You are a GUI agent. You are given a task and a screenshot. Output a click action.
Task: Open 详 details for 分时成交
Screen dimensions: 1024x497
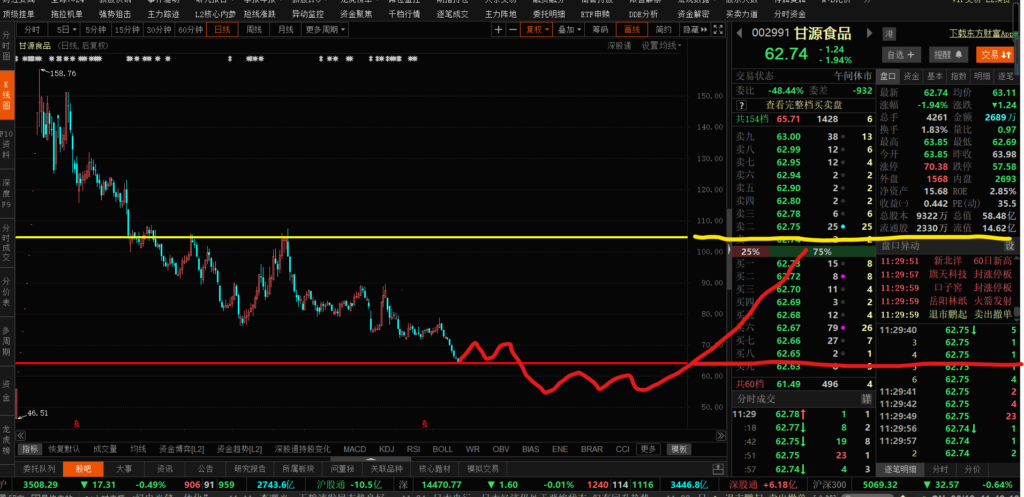(867, 399)
